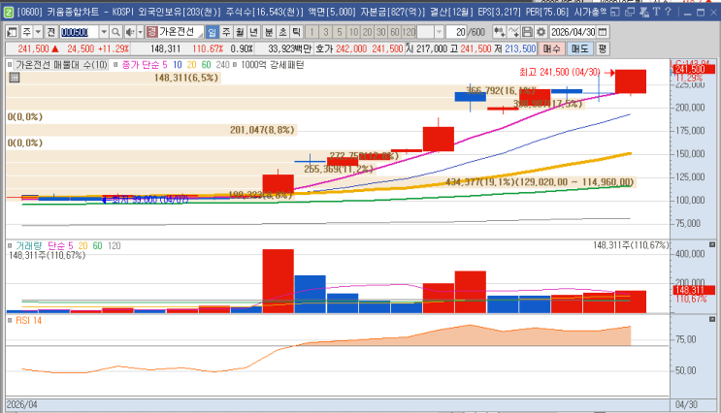This screenshot has width=721, height=413.
Task: Click the candle count input field showing 20
Action: pyautogui.click(x=457, y=32)
